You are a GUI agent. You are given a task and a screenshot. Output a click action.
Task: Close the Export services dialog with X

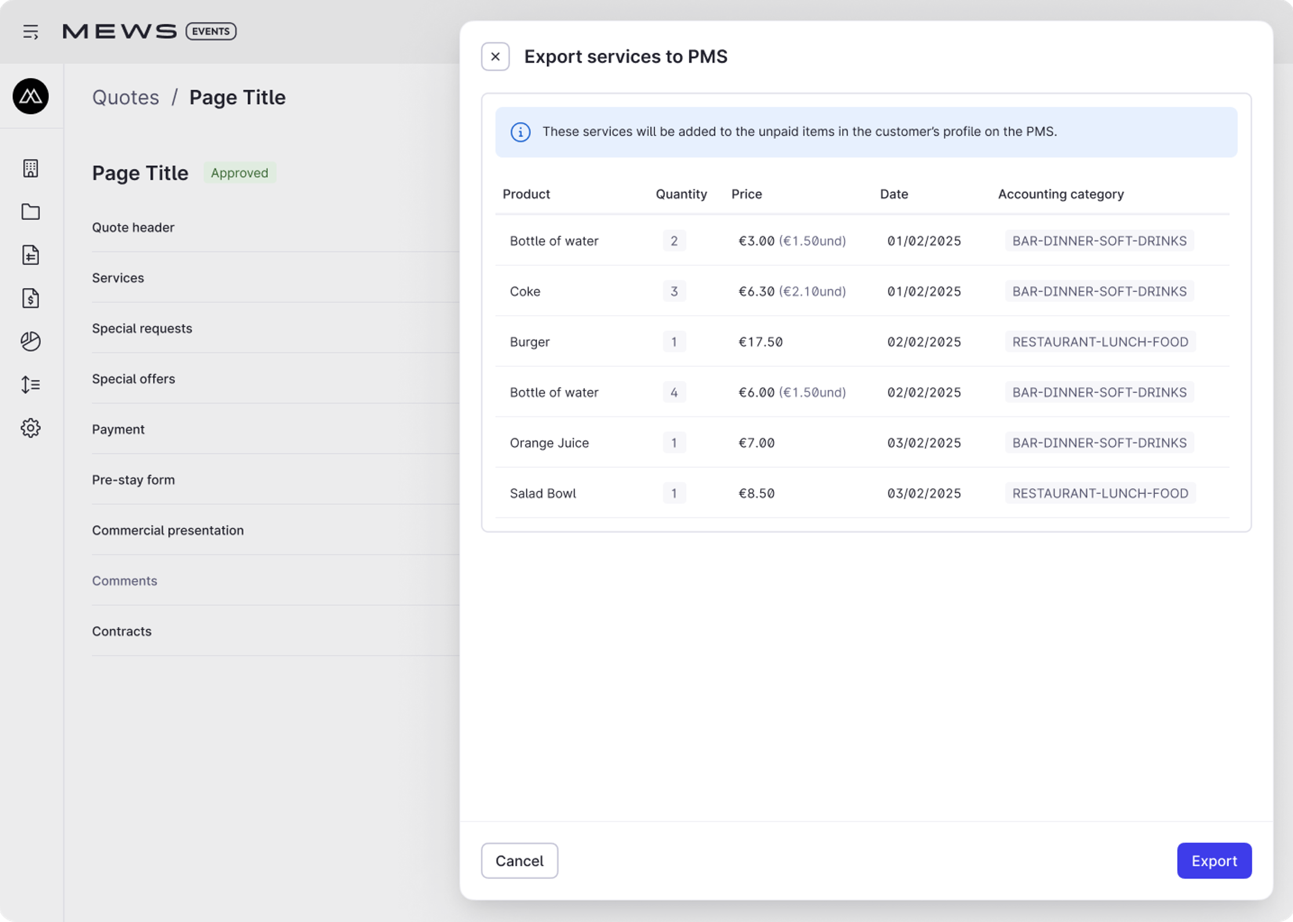pyautogui.click(x=495, y=56)
